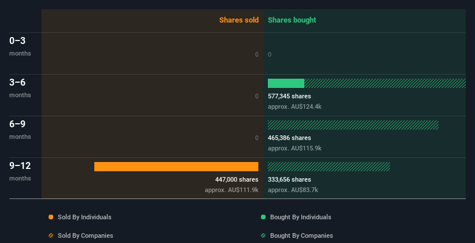Click the 577,345 shares value
The width and height of the screenshot is (475, 243).
[x=289, y=96]
